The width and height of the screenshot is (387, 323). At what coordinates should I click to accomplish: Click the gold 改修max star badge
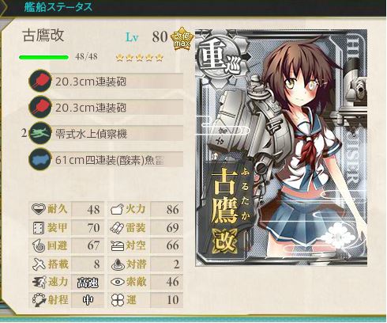[x=182, y=40]
